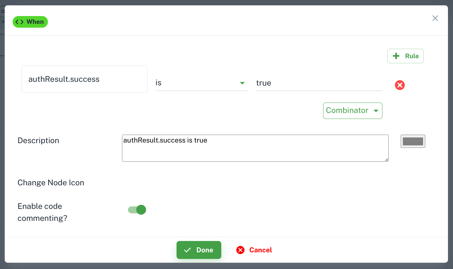Click the Change Node Icon label

pyautogui.click(x=51, y=183)
